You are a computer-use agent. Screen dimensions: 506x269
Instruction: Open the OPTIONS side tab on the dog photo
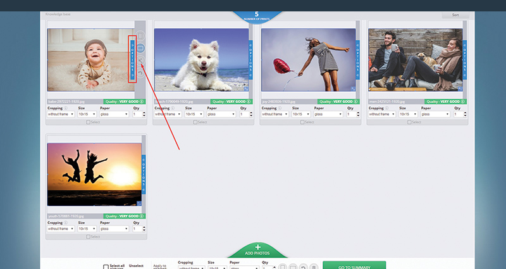250,60
